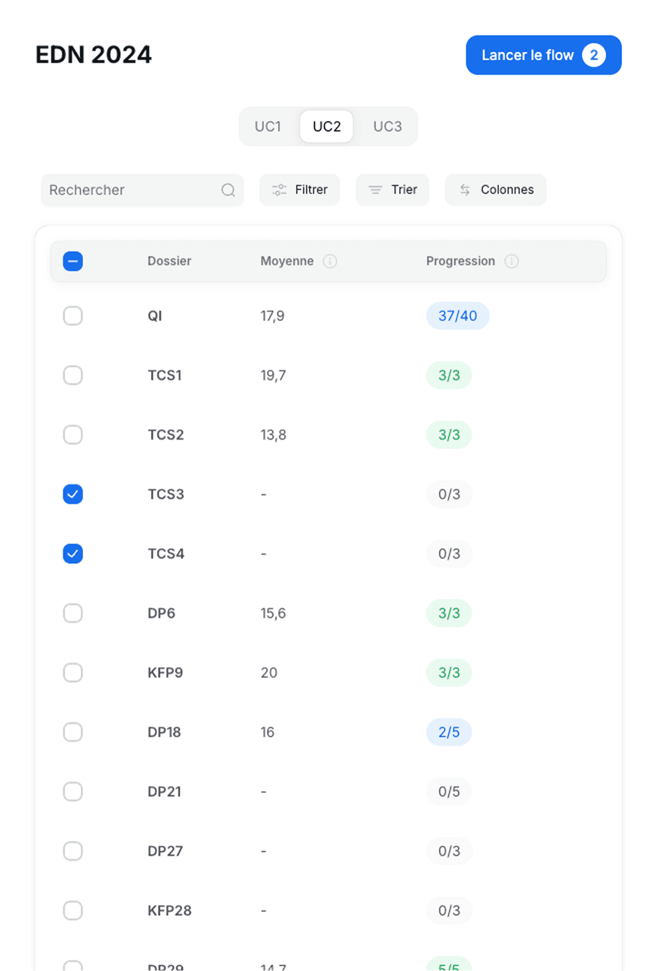The height and width of the screenshot is (971, 657).
Task: Click the 2/5 progression indicator for DP18
Action: pyautogui.click(x=449, y=732)
